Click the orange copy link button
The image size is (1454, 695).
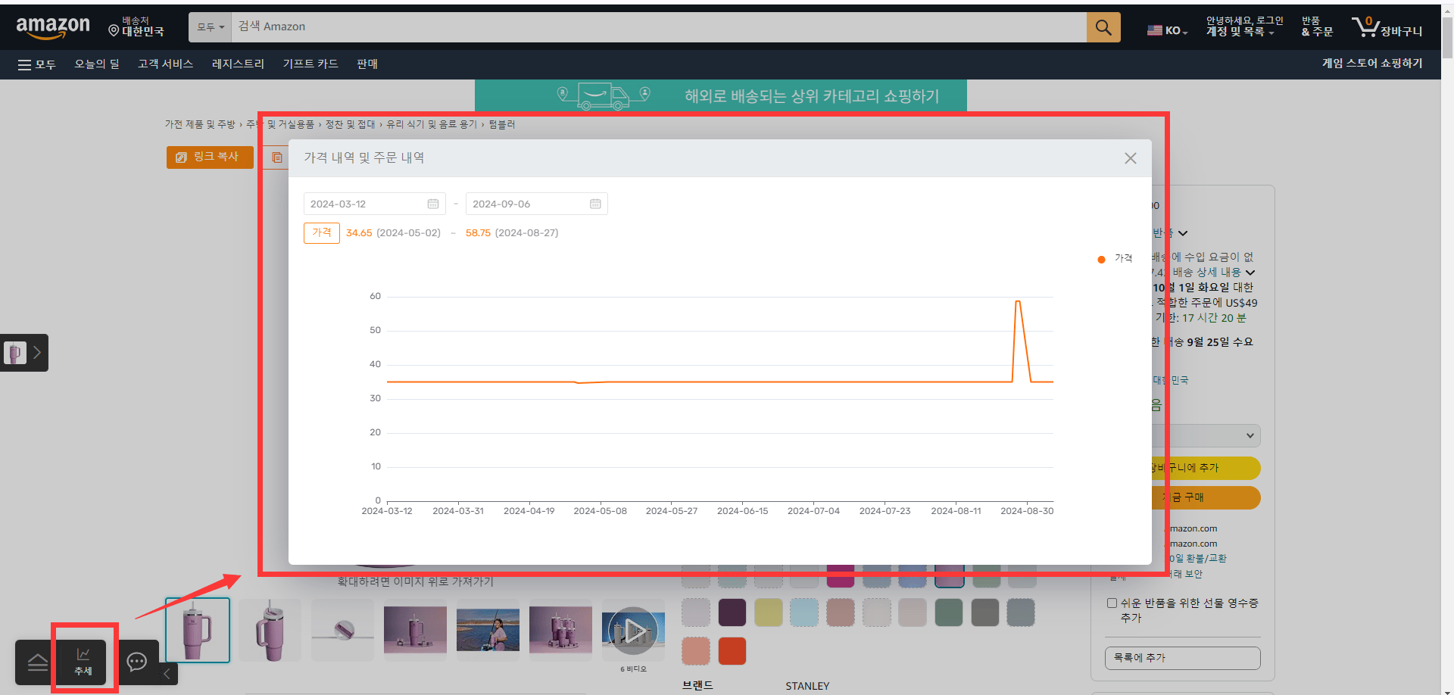[210, 157]
